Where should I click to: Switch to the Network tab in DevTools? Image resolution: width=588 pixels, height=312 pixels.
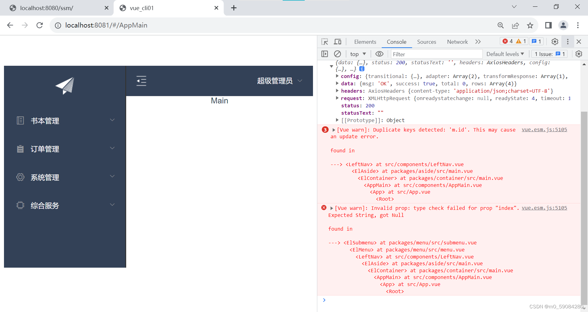click(457, 42)
